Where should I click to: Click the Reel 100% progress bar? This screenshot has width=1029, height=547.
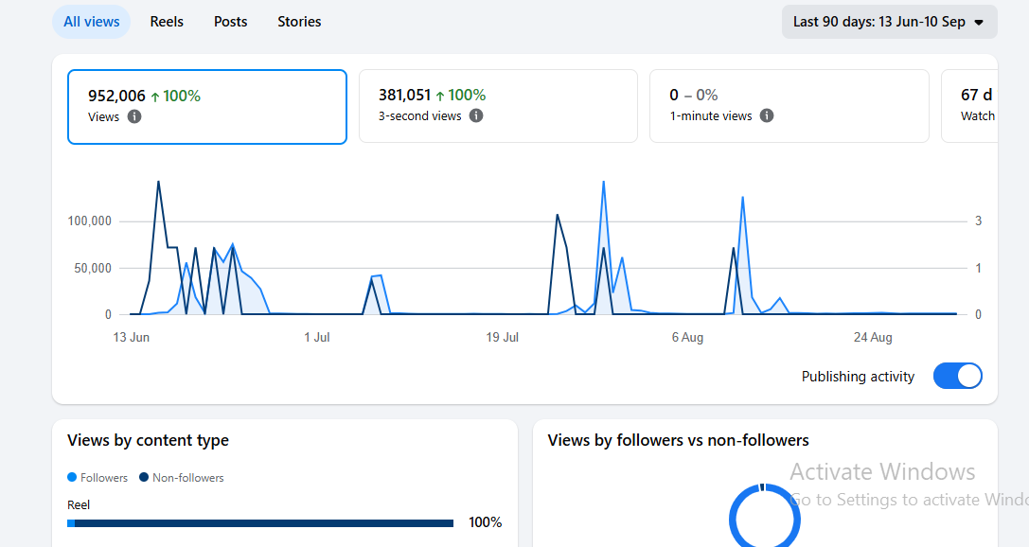click(x=260, y=523)
